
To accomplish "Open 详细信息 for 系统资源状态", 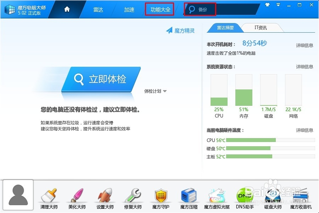I will (x=304, y=67).
